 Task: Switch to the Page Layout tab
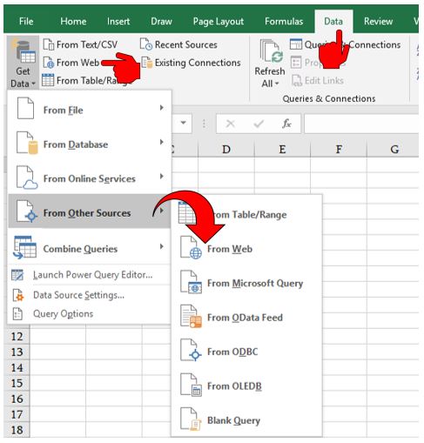tap(219, 21)
